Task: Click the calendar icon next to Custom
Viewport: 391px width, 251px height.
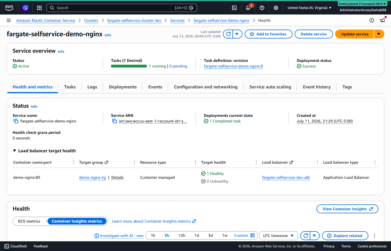Action: point(252,235)
